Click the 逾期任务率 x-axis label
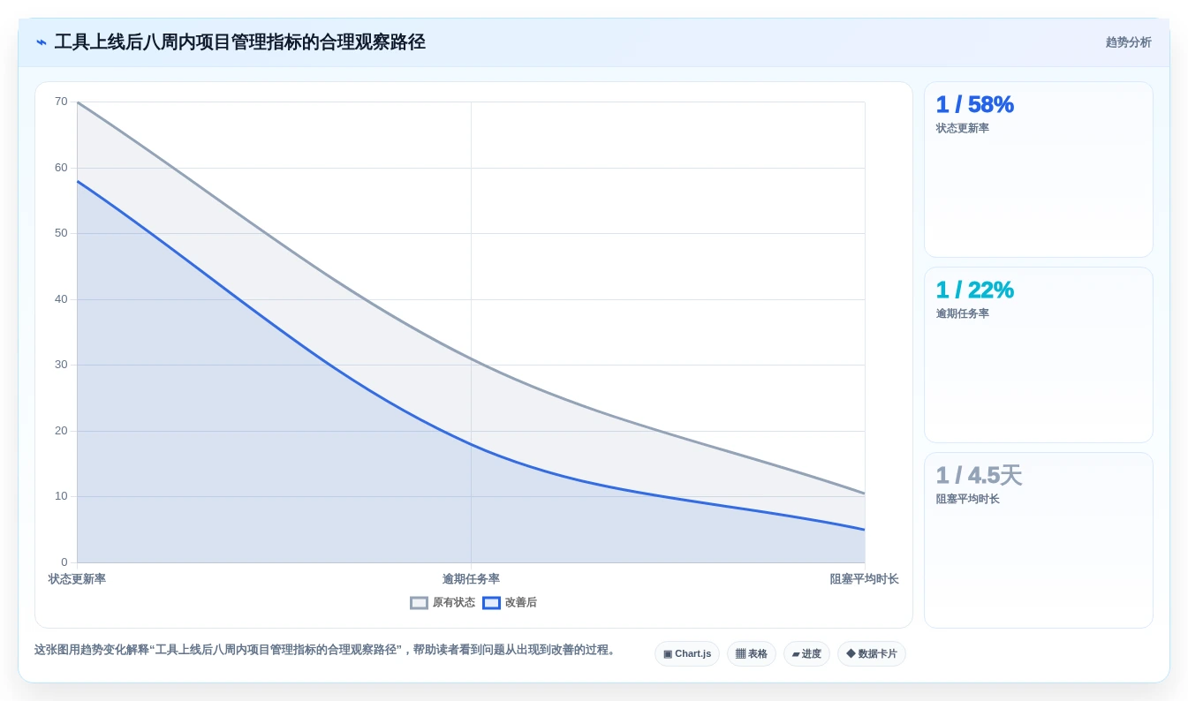The width and height of the screenshot is (1188, 701). tap(471, 579)
